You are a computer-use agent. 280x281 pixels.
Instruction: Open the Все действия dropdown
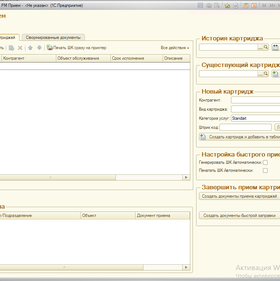click(x=175, y=48)
